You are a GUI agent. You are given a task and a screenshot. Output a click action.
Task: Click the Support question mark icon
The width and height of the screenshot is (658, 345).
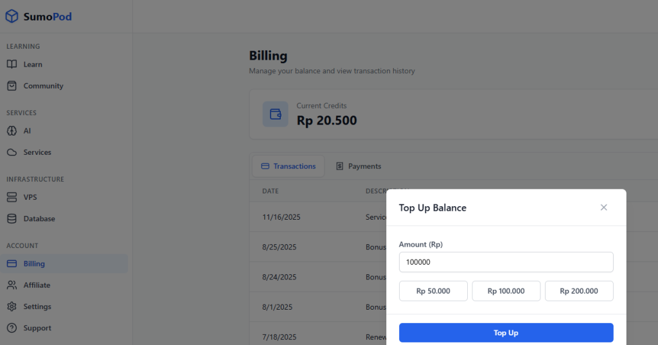[12, 328]
